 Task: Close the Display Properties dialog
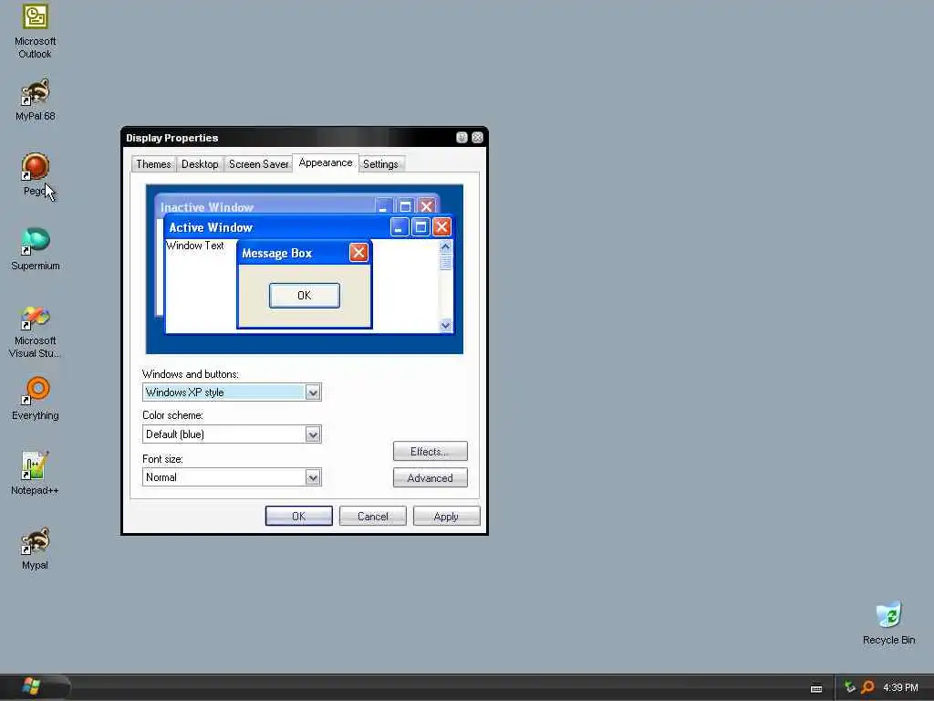(x=478, y=138)
